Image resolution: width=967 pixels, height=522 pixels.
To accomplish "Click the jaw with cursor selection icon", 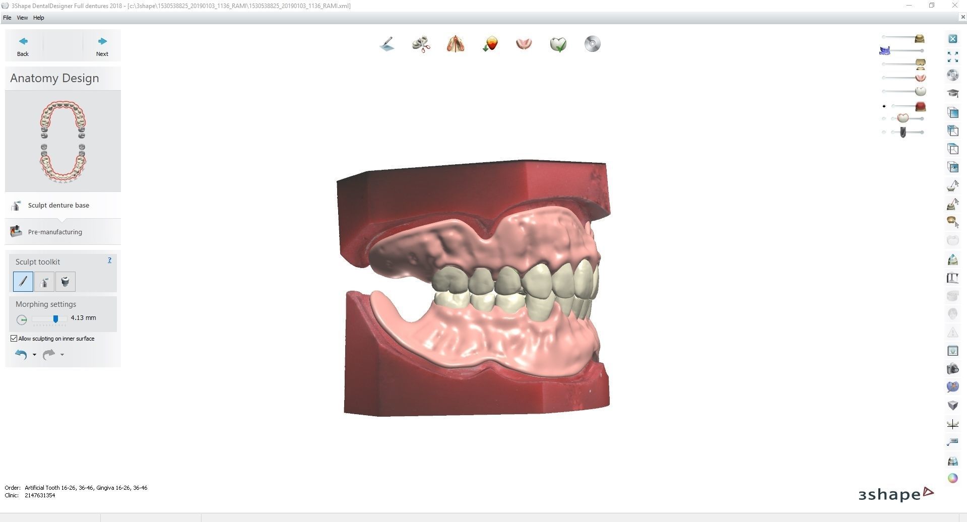I will tap(953, 222).
